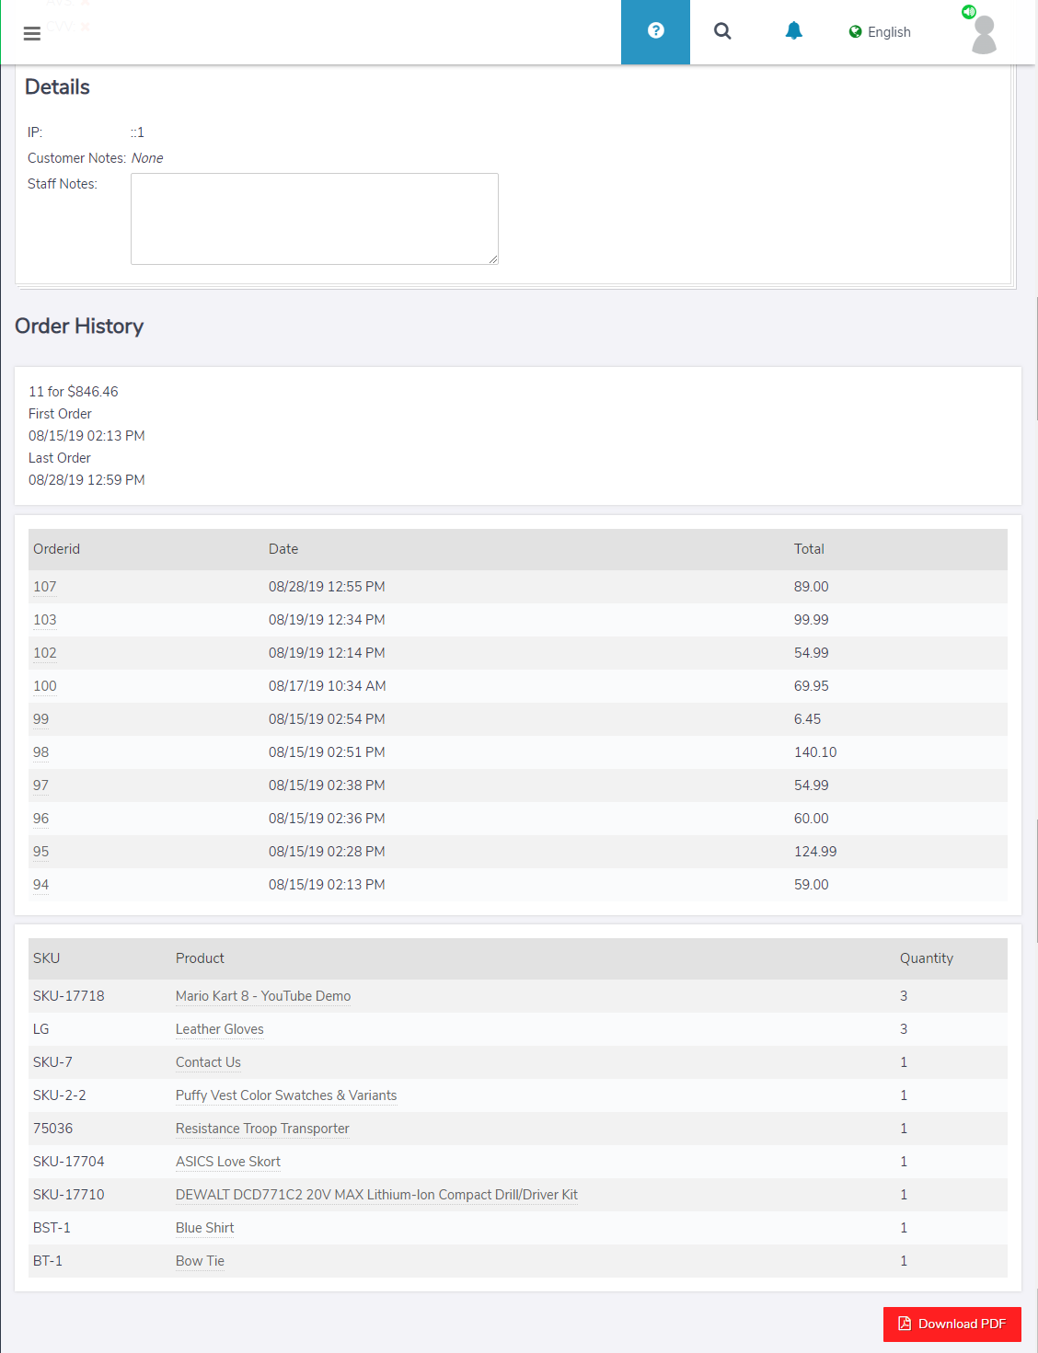Expand the hamburger navigation menu
This screenshot has width=1038, height=1353.
(x=32, y=31)
